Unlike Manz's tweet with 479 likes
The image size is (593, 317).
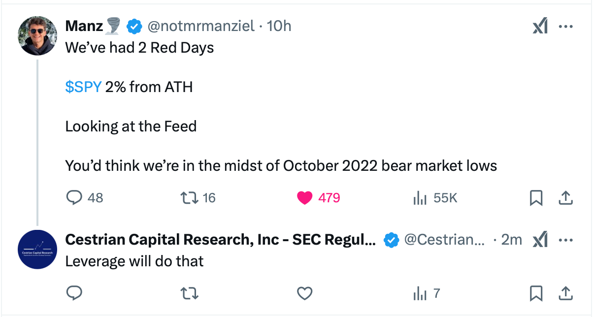(x=305, y=198)
